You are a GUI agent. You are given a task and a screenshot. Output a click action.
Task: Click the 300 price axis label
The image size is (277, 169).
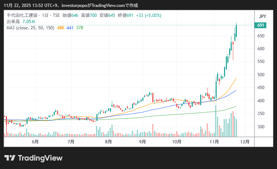[x=261, y=127]
